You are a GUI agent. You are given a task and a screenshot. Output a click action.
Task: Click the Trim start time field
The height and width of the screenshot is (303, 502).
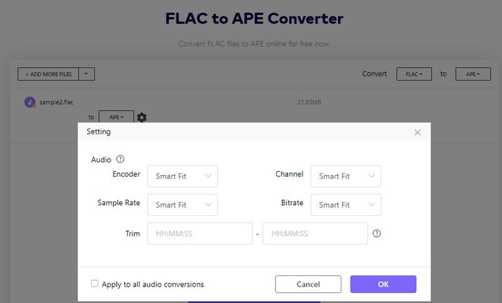(x=200, y=233)
